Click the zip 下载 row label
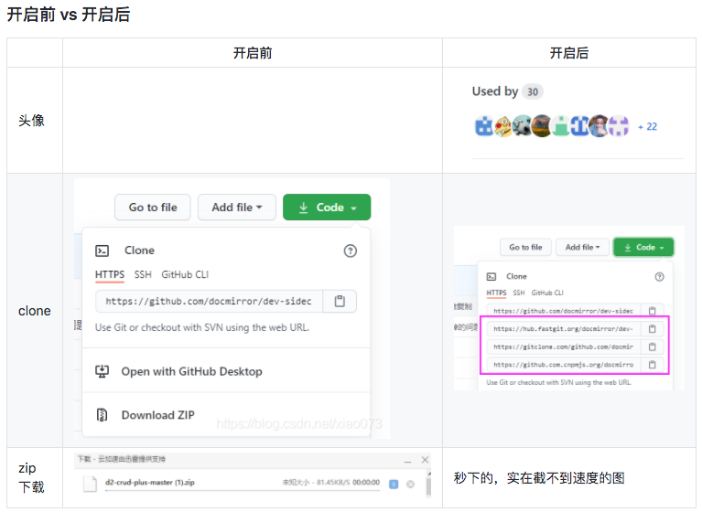 tap(31, 477)
